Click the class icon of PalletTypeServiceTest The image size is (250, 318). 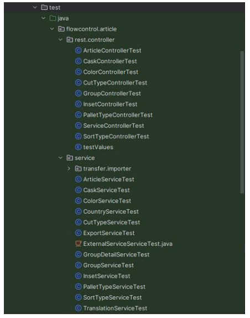[x=79, y=286]
